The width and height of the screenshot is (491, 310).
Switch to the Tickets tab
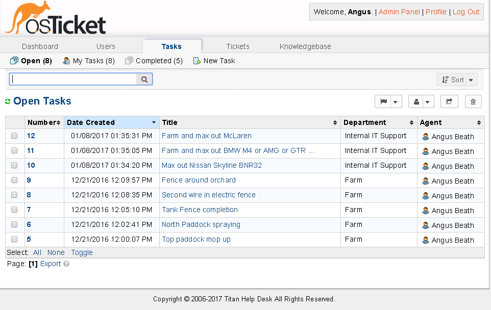(237, 46)
